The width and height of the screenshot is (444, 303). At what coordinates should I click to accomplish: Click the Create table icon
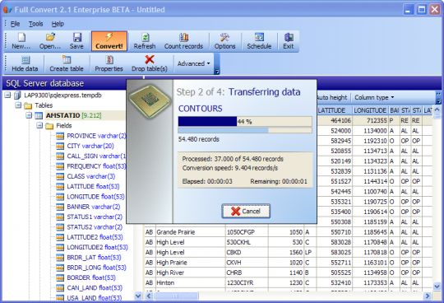point(67,63)
